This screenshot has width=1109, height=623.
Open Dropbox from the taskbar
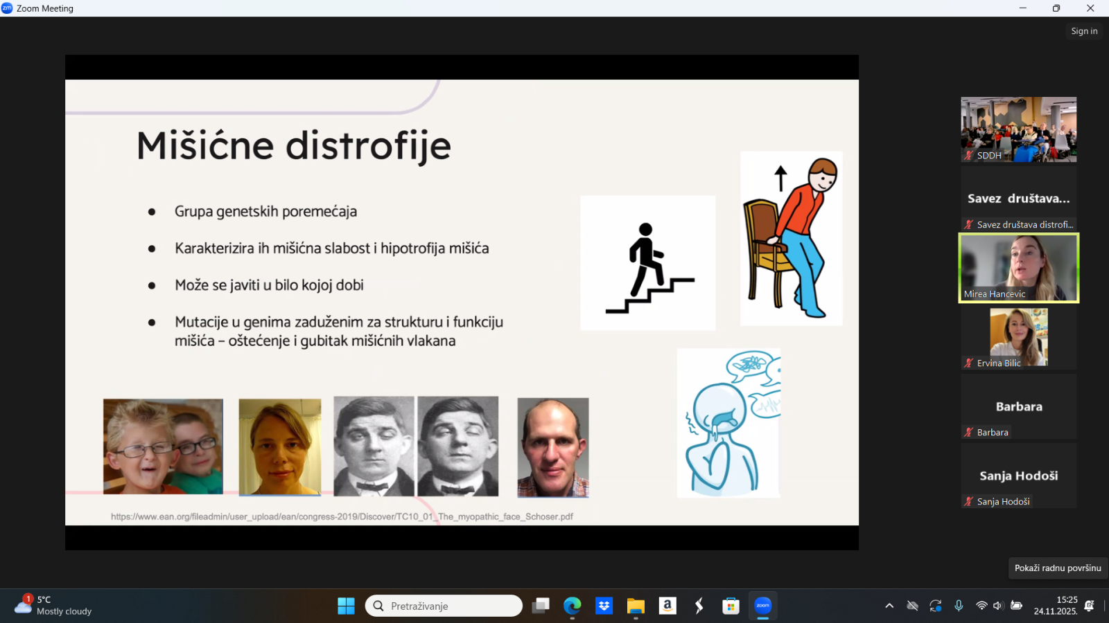click(x=604, y=606)
